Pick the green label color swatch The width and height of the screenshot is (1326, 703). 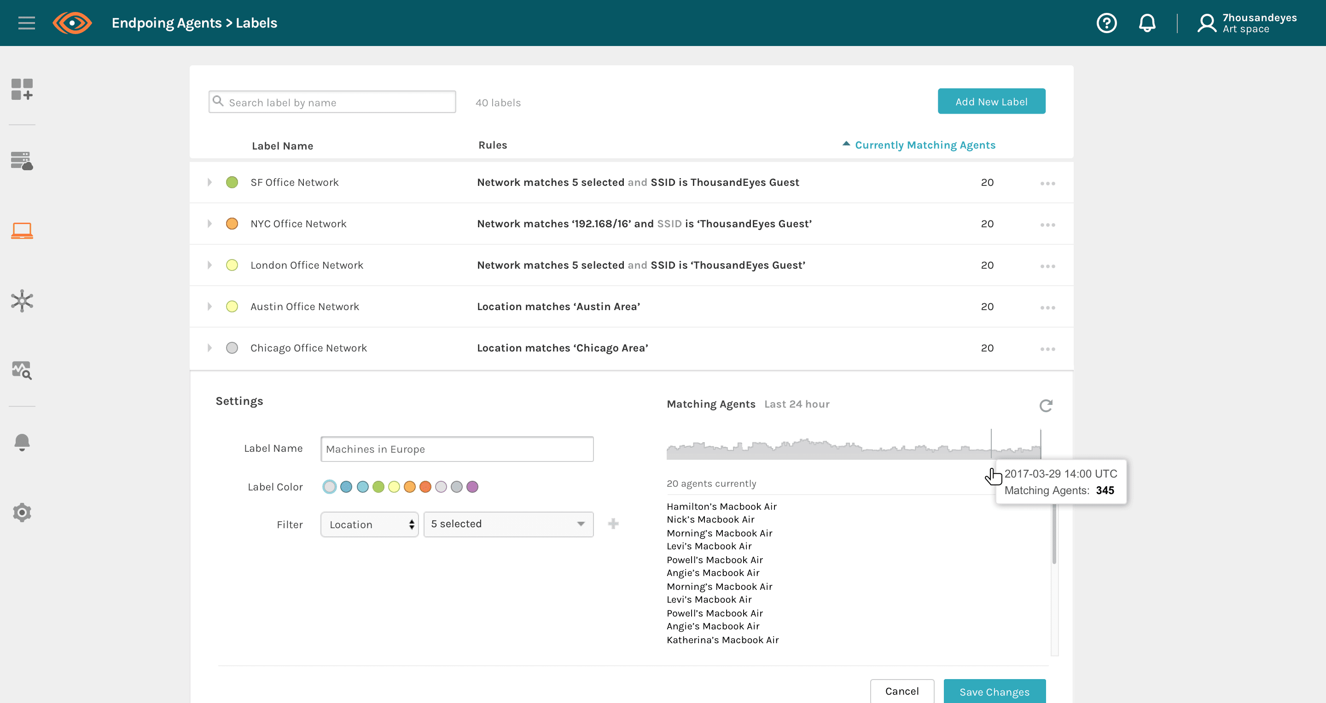pyautogui.click(x=378, y=486)
